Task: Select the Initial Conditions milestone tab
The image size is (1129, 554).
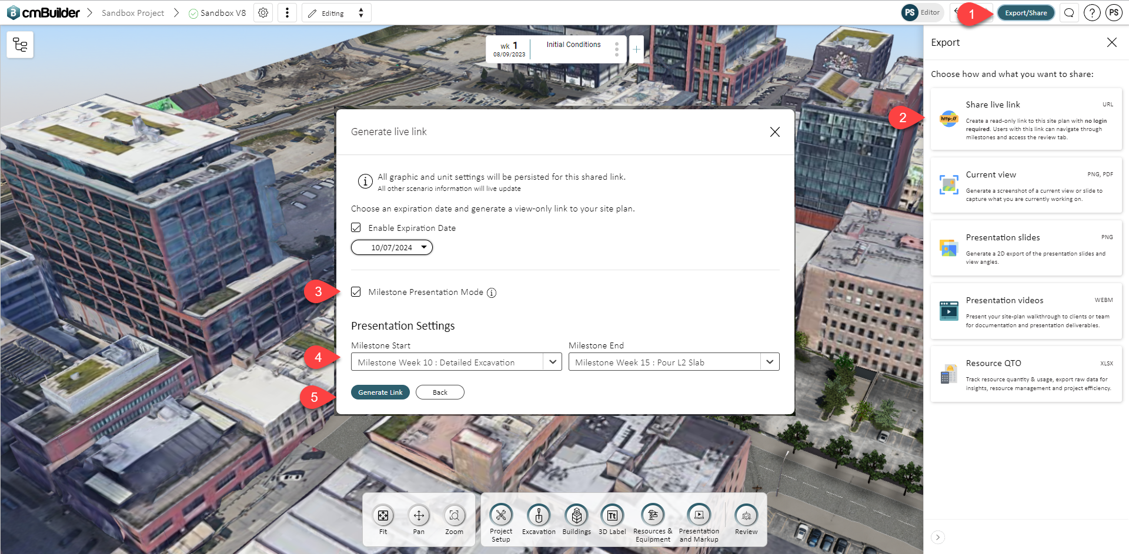Action: (573, 45)
